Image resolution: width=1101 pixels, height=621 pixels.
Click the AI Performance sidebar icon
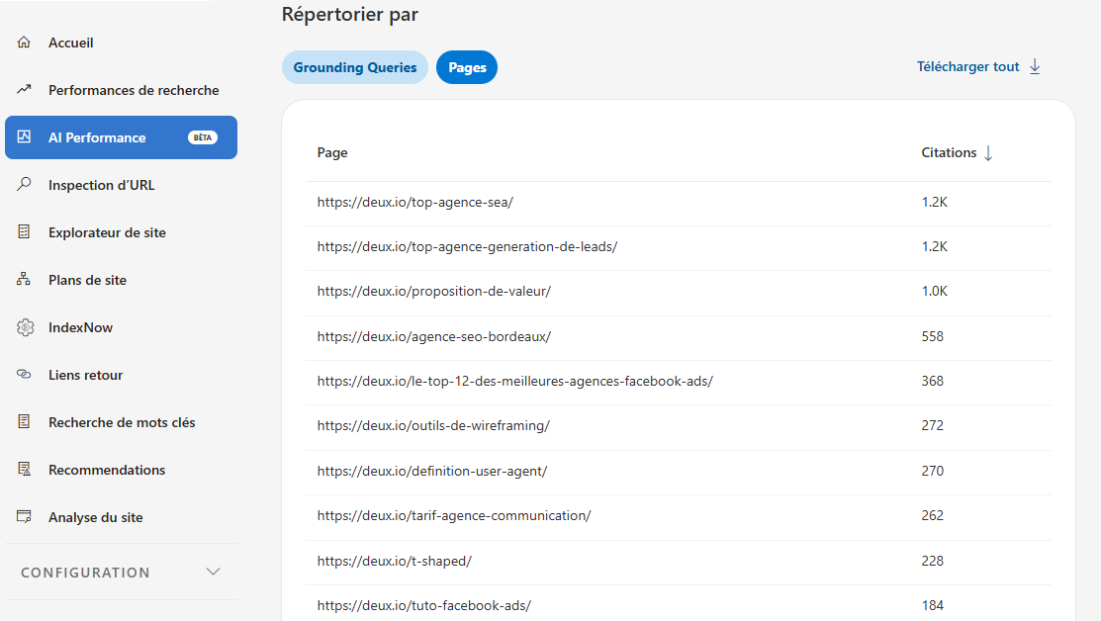pos(25,137)
